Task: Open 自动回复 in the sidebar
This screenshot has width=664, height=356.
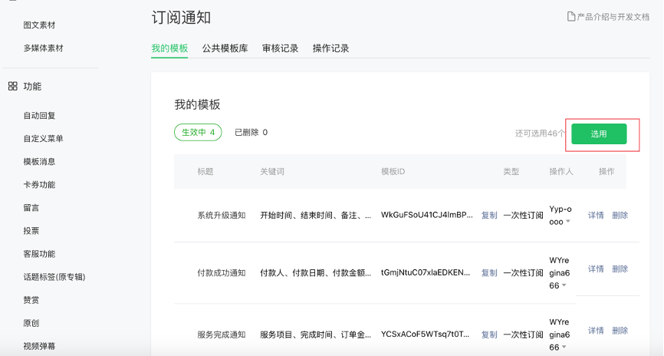Action: click(x=39, y=116)
